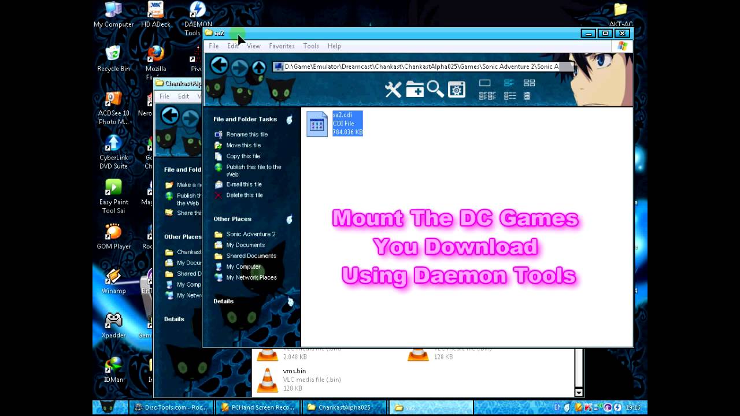Launch Xpadder from desktop
The height and width of the screenshot is (416, 740).
113,326
